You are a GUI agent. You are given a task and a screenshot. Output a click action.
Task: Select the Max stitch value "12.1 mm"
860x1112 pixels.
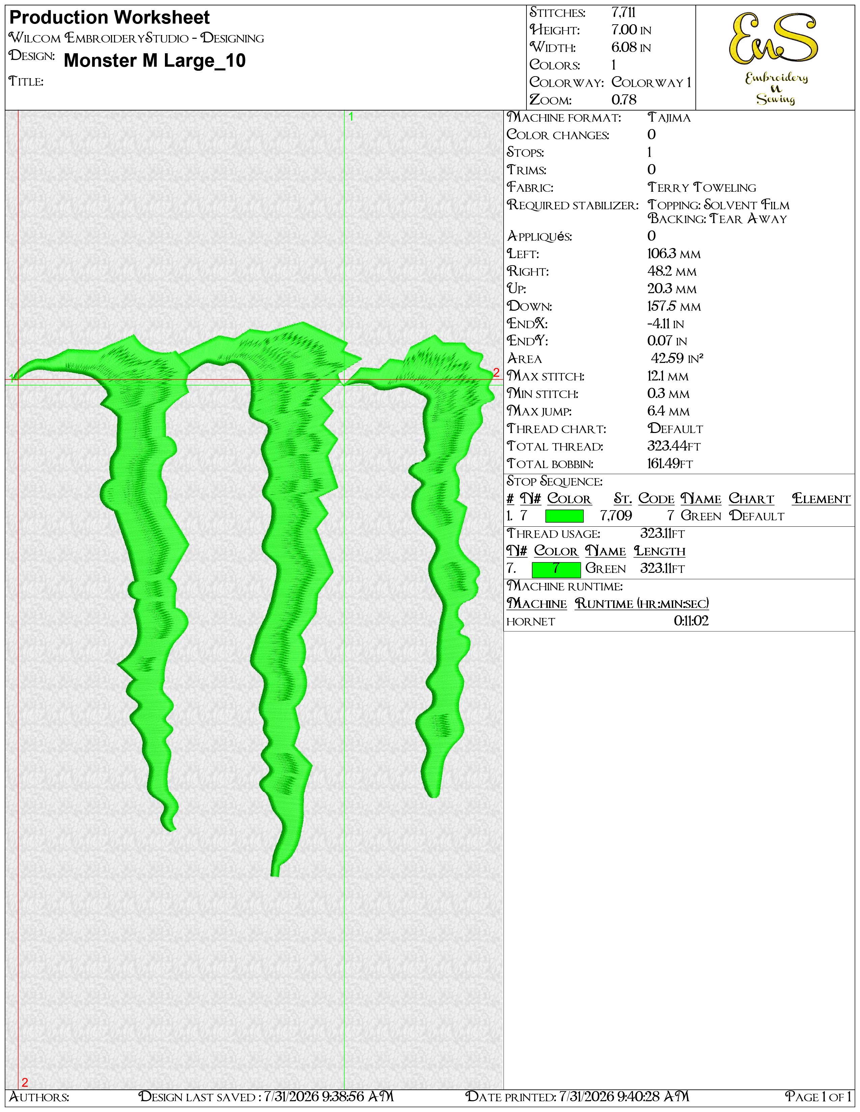(x=668, y=376)
